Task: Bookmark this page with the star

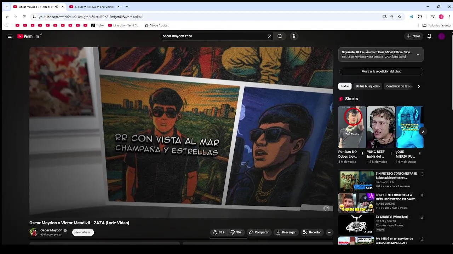Action: [400, 17]
